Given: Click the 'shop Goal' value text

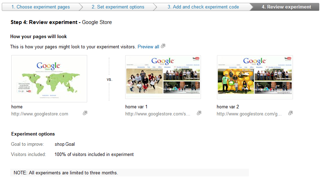Looking at the screenshot, I should coord(65,144).
